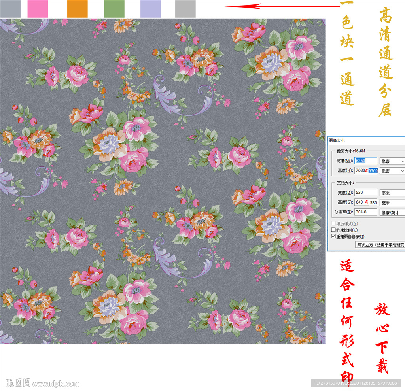
Task: Click the blue-gray swatch at far left
Action: pos(10,8)
